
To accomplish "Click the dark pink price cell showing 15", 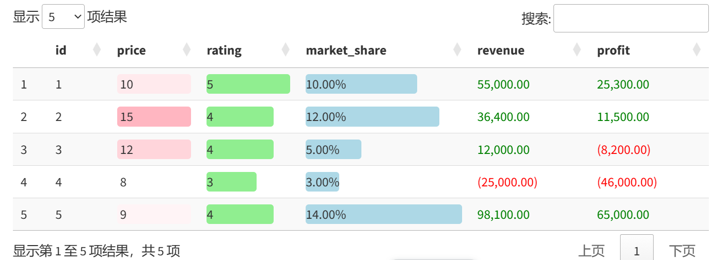I will [154, 116].
